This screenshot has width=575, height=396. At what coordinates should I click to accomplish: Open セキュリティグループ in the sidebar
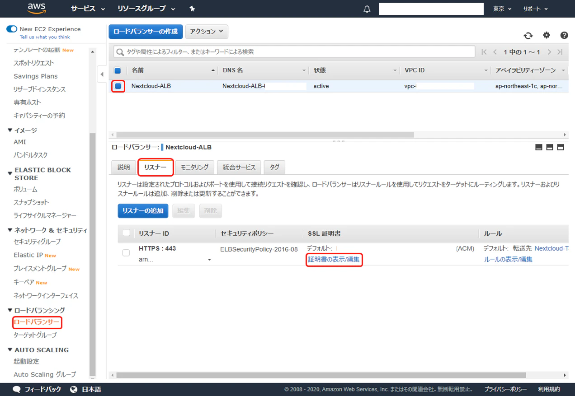click(x=37, y=242)
